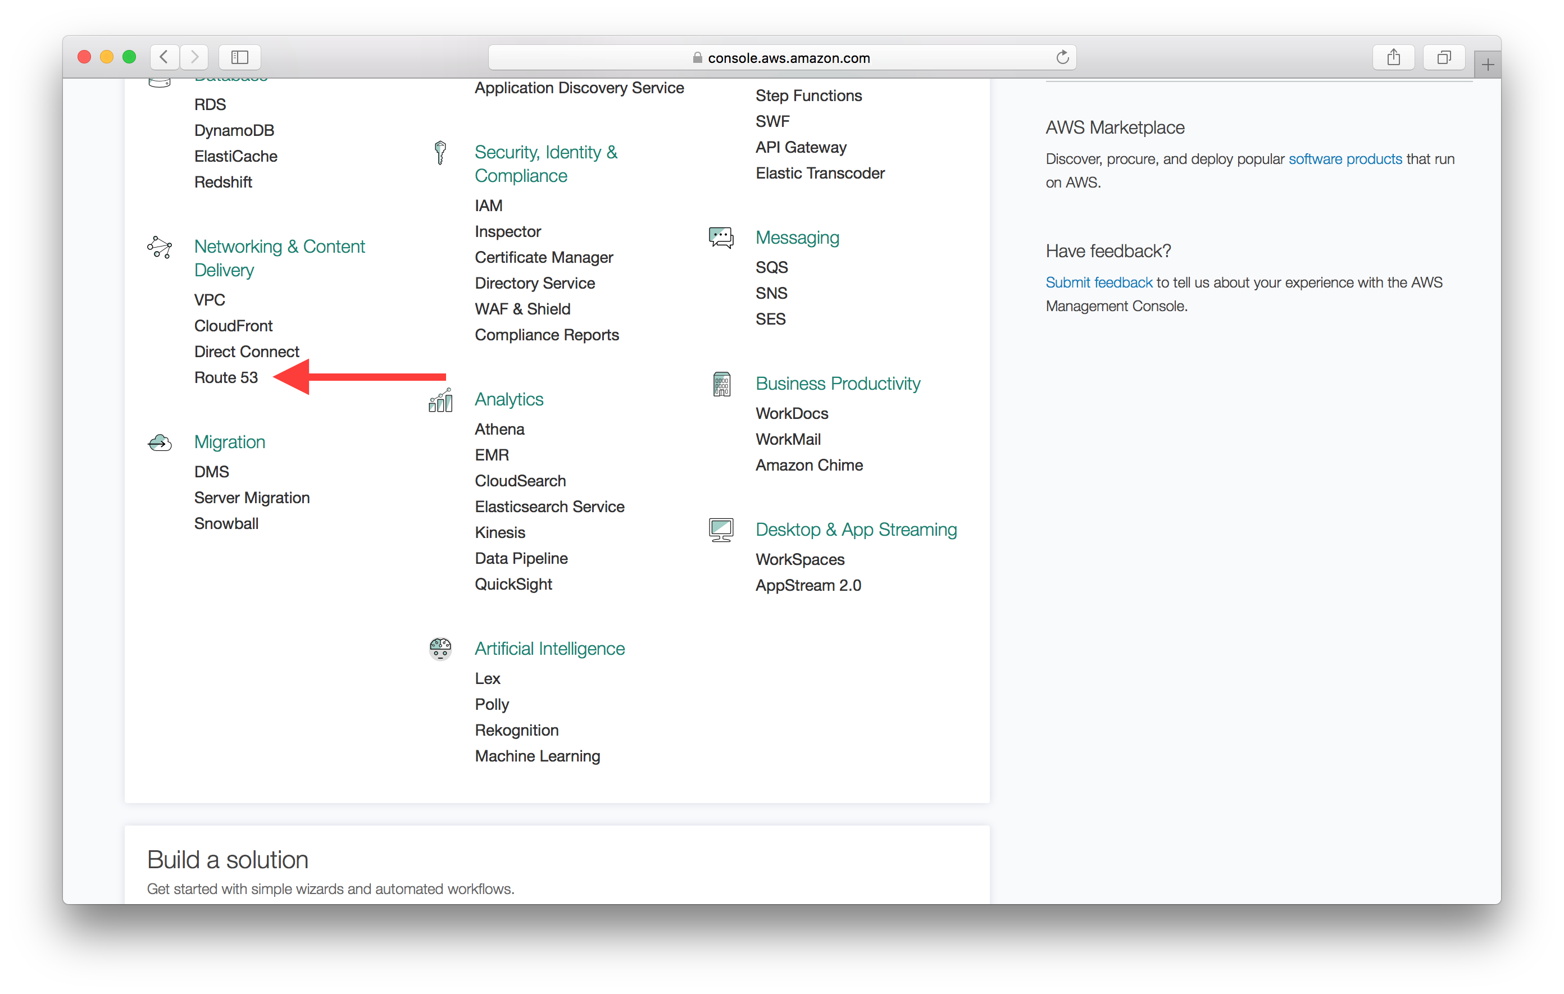Viewport: 1564px width, 994px height.
Task: Follow the software products link
Action: tap(1344, 159)
